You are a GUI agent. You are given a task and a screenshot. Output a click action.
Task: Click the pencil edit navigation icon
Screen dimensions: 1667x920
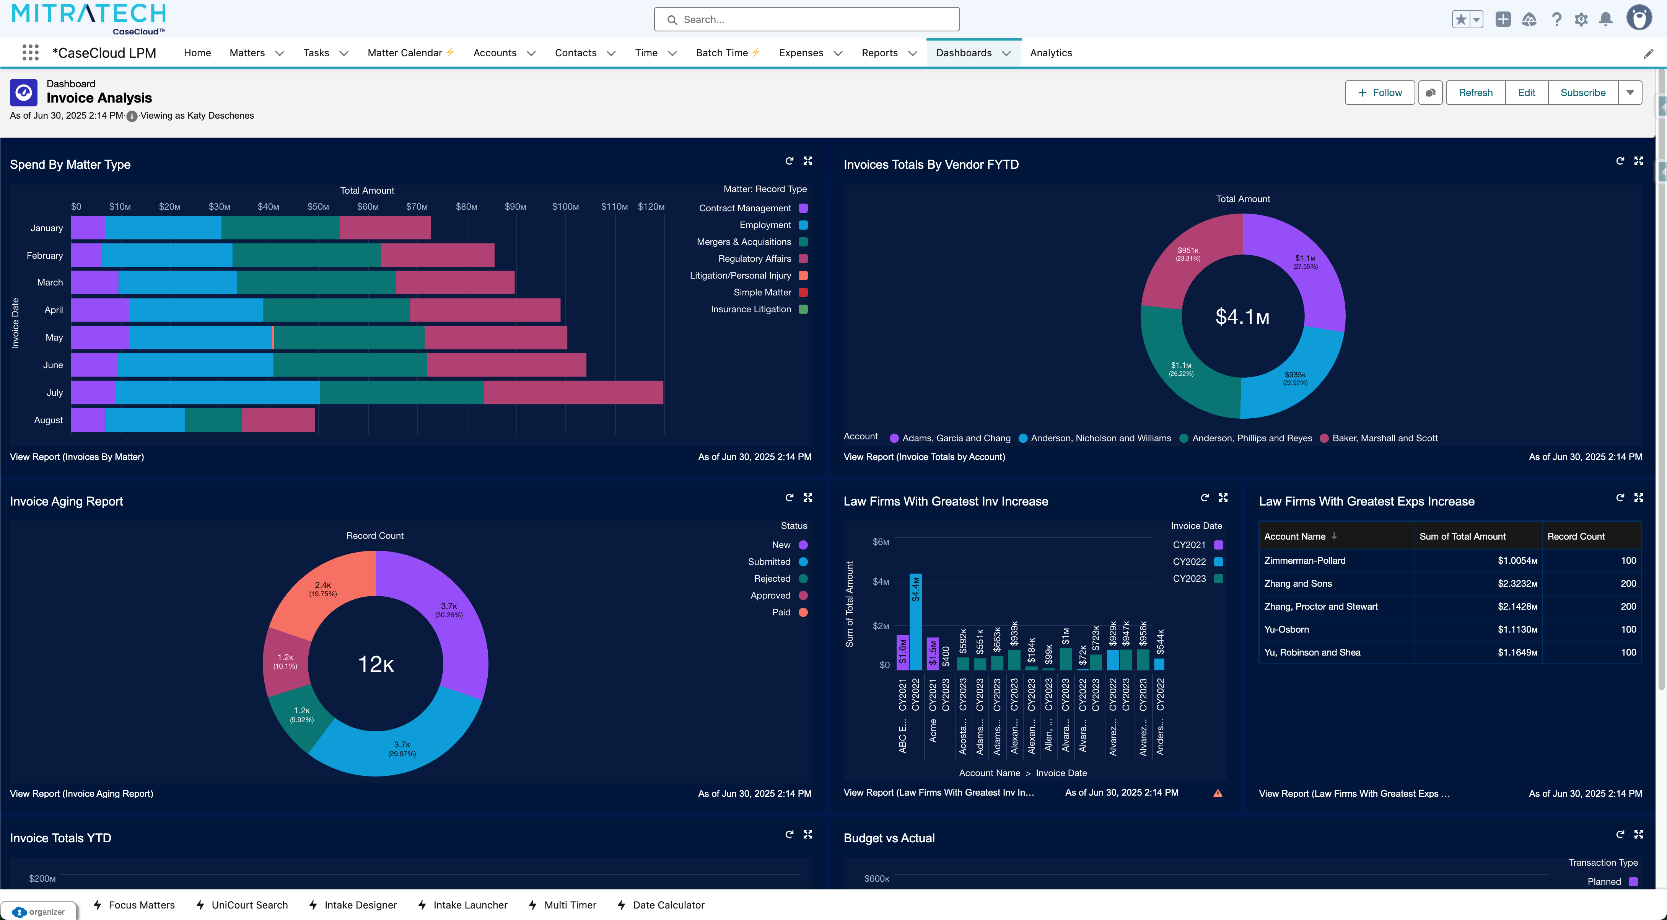click(x=1647, y=54)
